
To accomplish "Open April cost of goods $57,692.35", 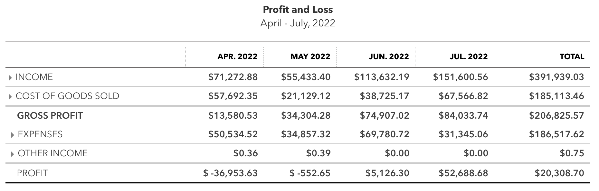I will tap(233, 96).
